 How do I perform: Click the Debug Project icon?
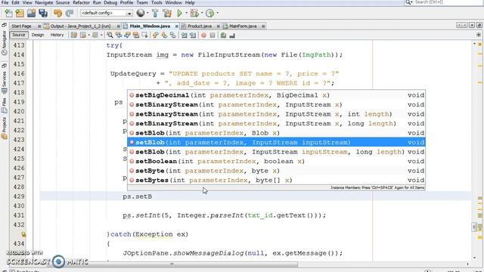click(x=194, y=13)
